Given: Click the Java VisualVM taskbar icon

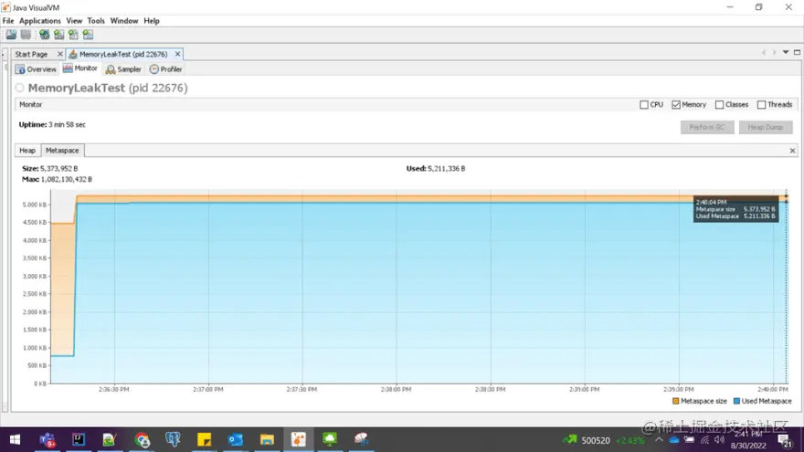Looking at the screenshot, I should [x=299, y=440].
